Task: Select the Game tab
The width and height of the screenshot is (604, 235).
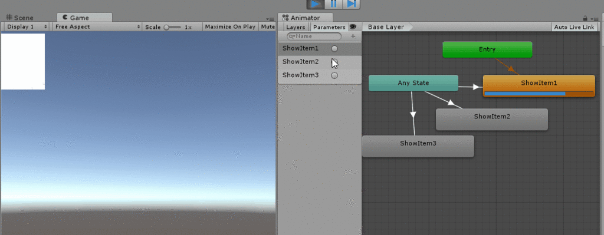Action: 84,18
